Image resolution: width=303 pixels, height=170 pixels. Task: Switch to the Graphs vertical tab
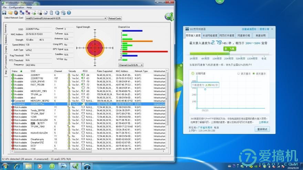coord(6,49)
